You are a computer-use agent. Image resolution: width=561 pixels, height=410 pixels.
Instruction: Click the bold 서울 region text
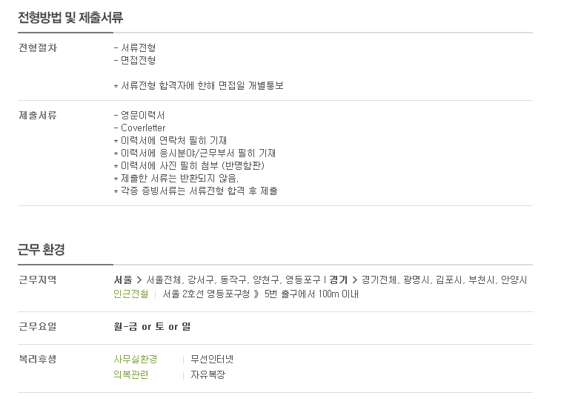(123, 280)
